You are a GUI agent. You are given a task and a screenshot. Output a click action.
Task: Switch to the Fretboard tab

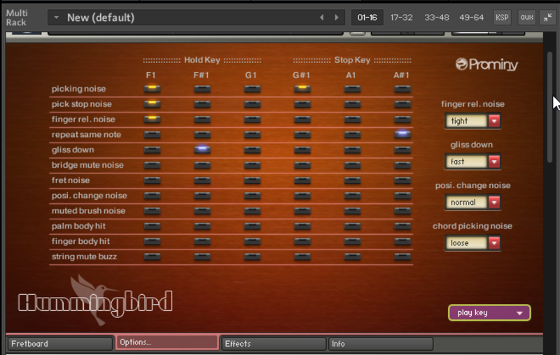pyautogui.click(x=60, y=344)
